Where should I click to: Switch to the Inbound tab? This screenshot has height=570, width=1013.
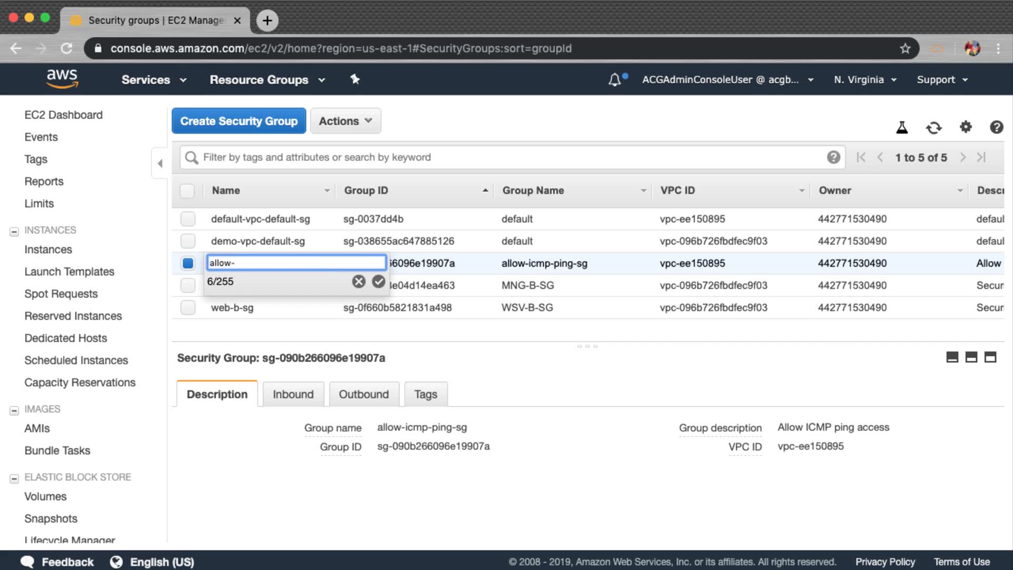coord(293,394)
